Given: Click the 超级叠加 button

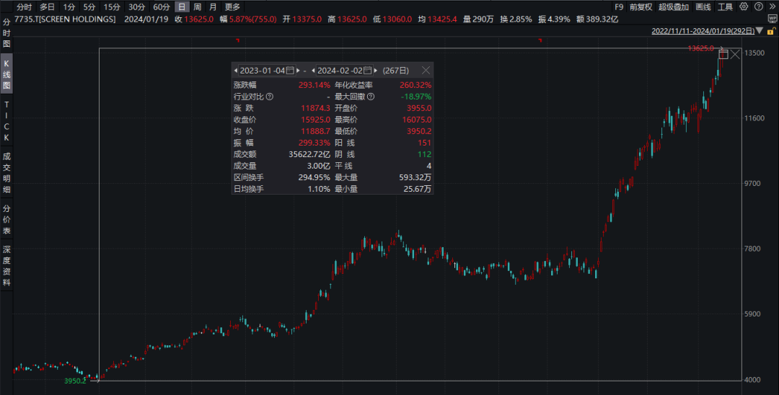Looking at the screenshot, I should (x=673, y=6).
